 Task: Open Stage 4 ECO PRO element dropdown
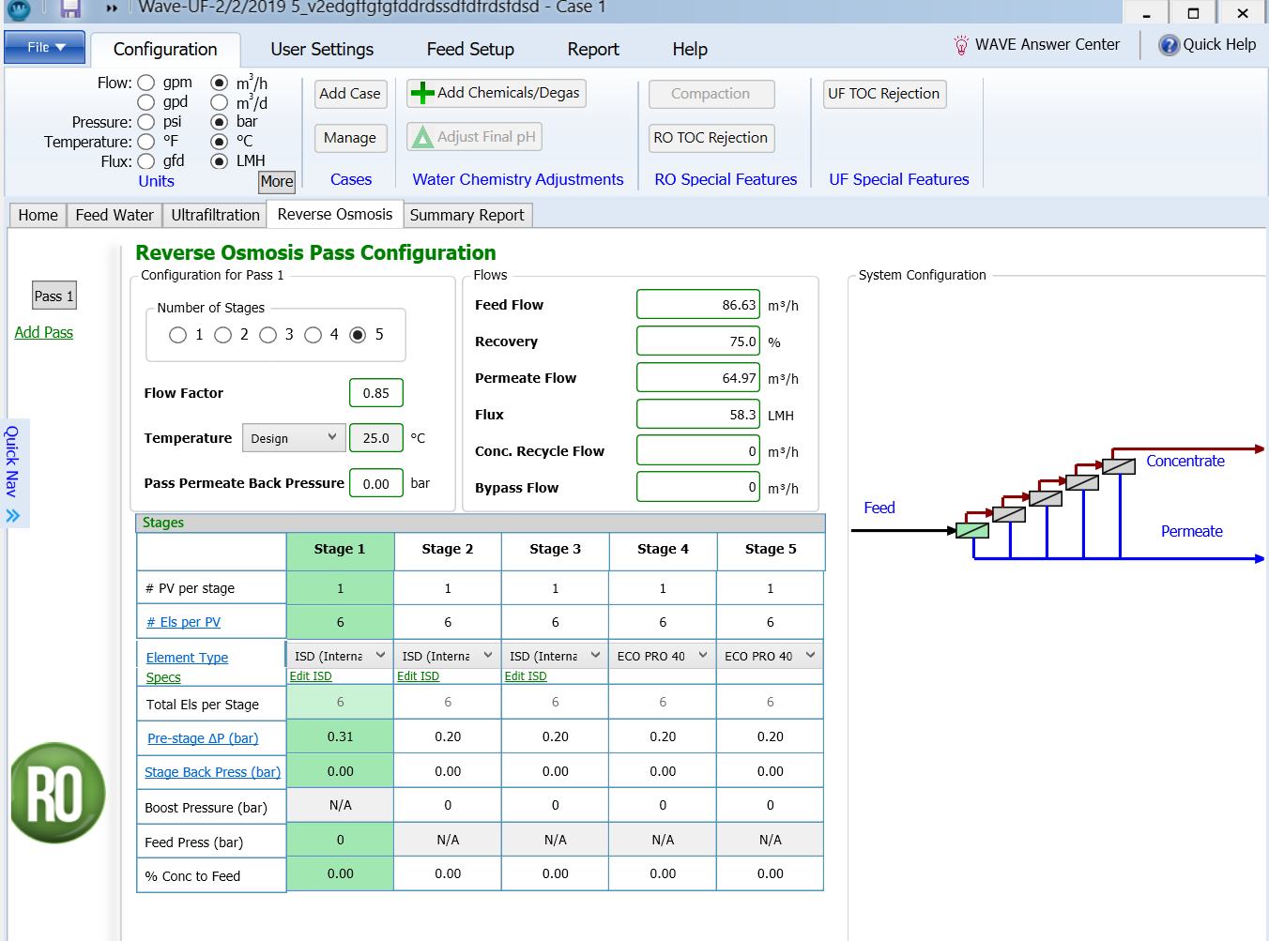coord(663,656)
